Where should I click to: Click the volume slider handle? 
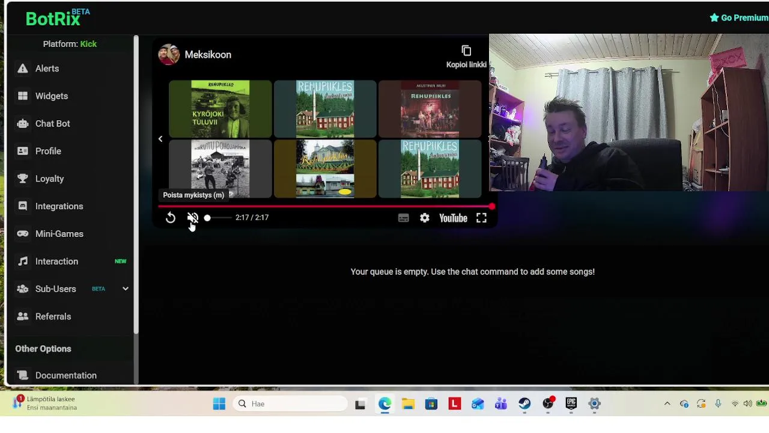[x=207, y=218]
